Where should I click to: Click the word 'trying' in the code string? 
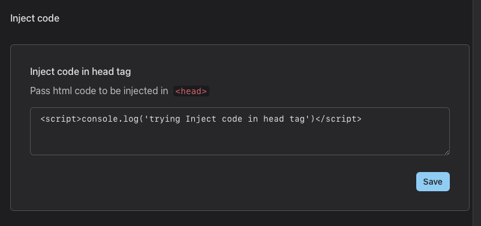point(164,119)
